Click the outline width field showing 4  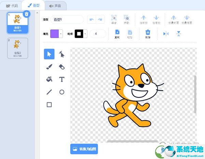tap(98, 34)
